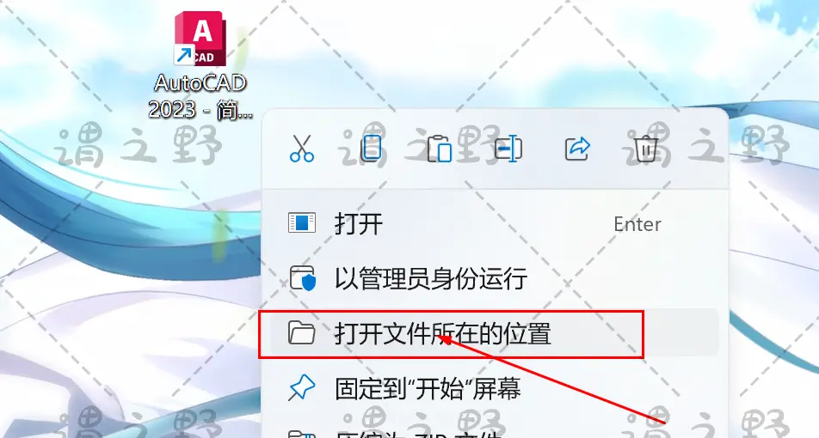Click the shield icon beside 以管理员身份运行
Viewport: 819px width, 438px height.
tap(303, 278)
